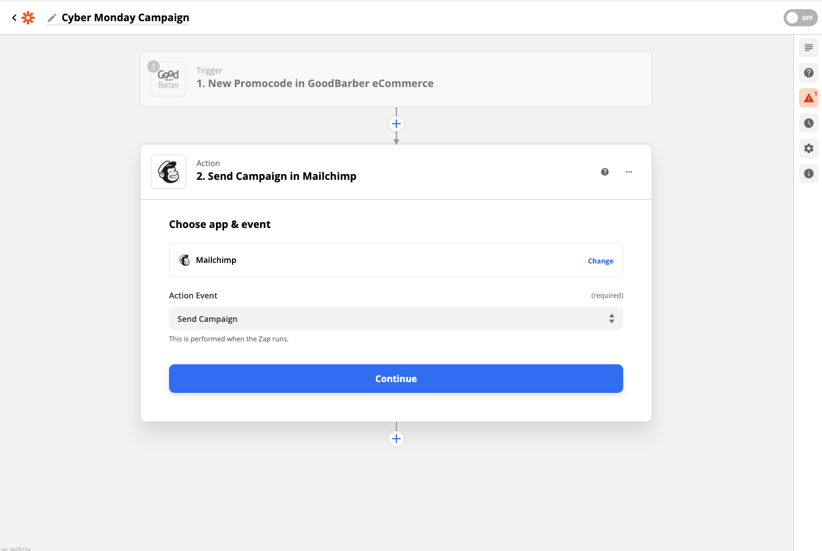Open the info panel in sidebar
The height and width of the screenshot is (551, 822).
click(808, 174)
